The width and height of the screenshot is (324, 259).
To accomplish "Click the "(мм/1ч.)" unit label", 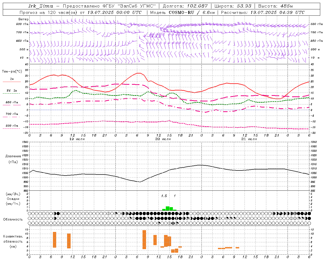I will pyautogui.click(x=13, y=204).
